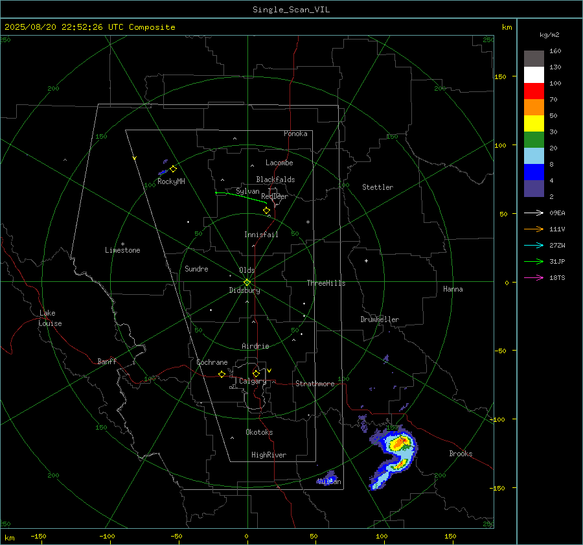Click the ThreeHills city label

(x=326, y=283)
